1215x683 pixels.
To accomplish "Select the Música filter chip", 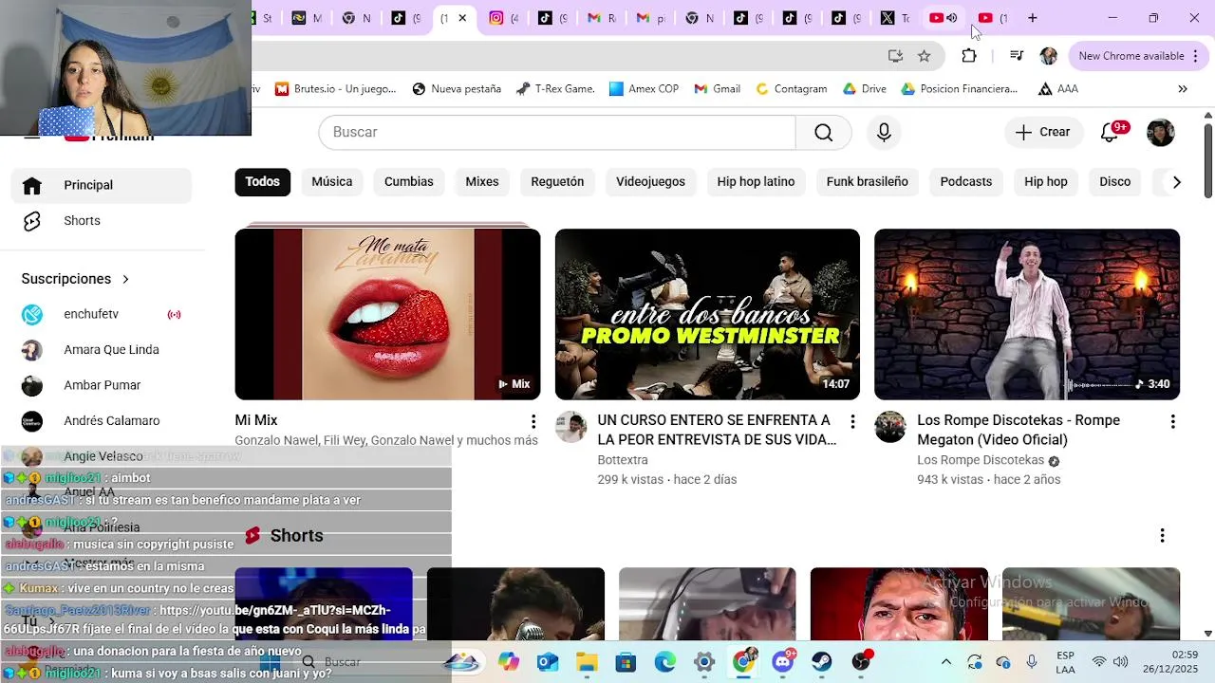I will [332, 182].
